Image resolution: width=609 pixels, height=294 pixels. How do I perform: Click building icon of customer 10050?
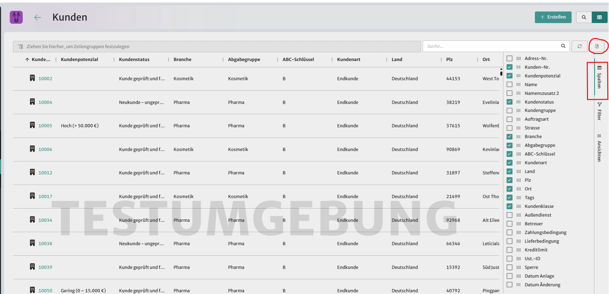32,290
